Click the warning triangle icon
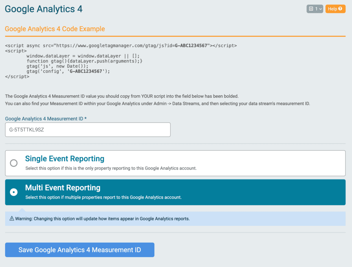The height and width of the screenshot is (267, 352). click(12, 218)
